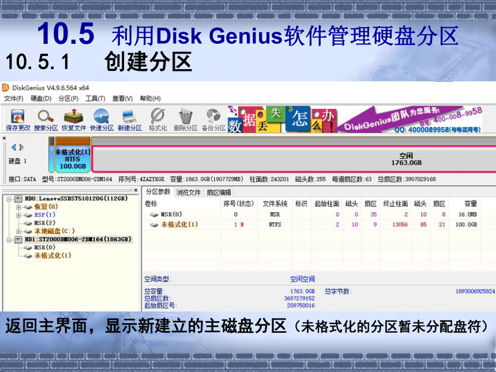
Task: Open the 工具(T) menu
Action: pyautogui.click(x=95, y=99)
